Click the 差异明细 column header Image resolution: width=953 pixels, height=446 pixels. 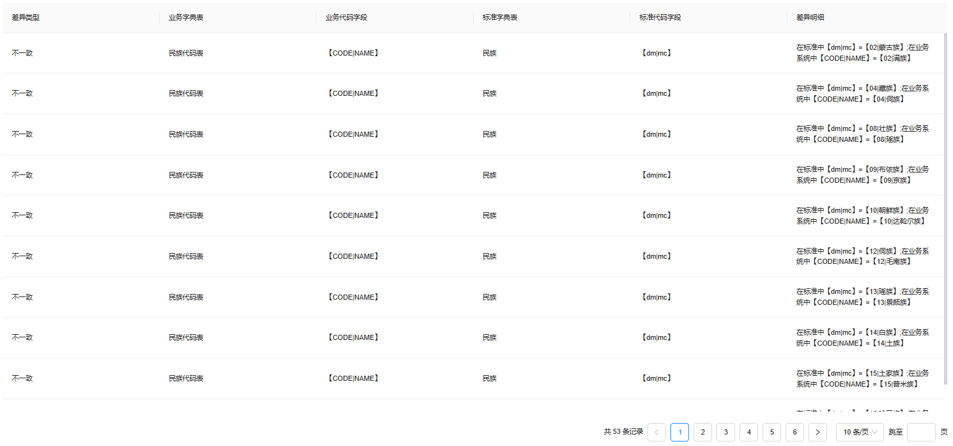(x=810, y=17)
